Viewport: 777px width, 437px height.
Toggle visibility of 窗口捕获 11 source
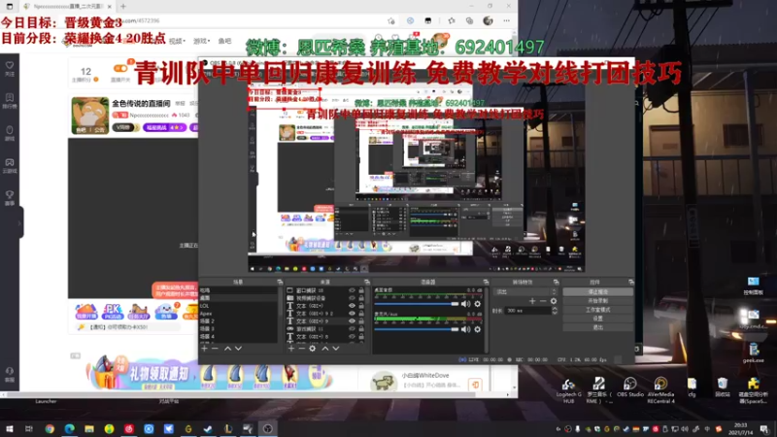click(352, 328)
